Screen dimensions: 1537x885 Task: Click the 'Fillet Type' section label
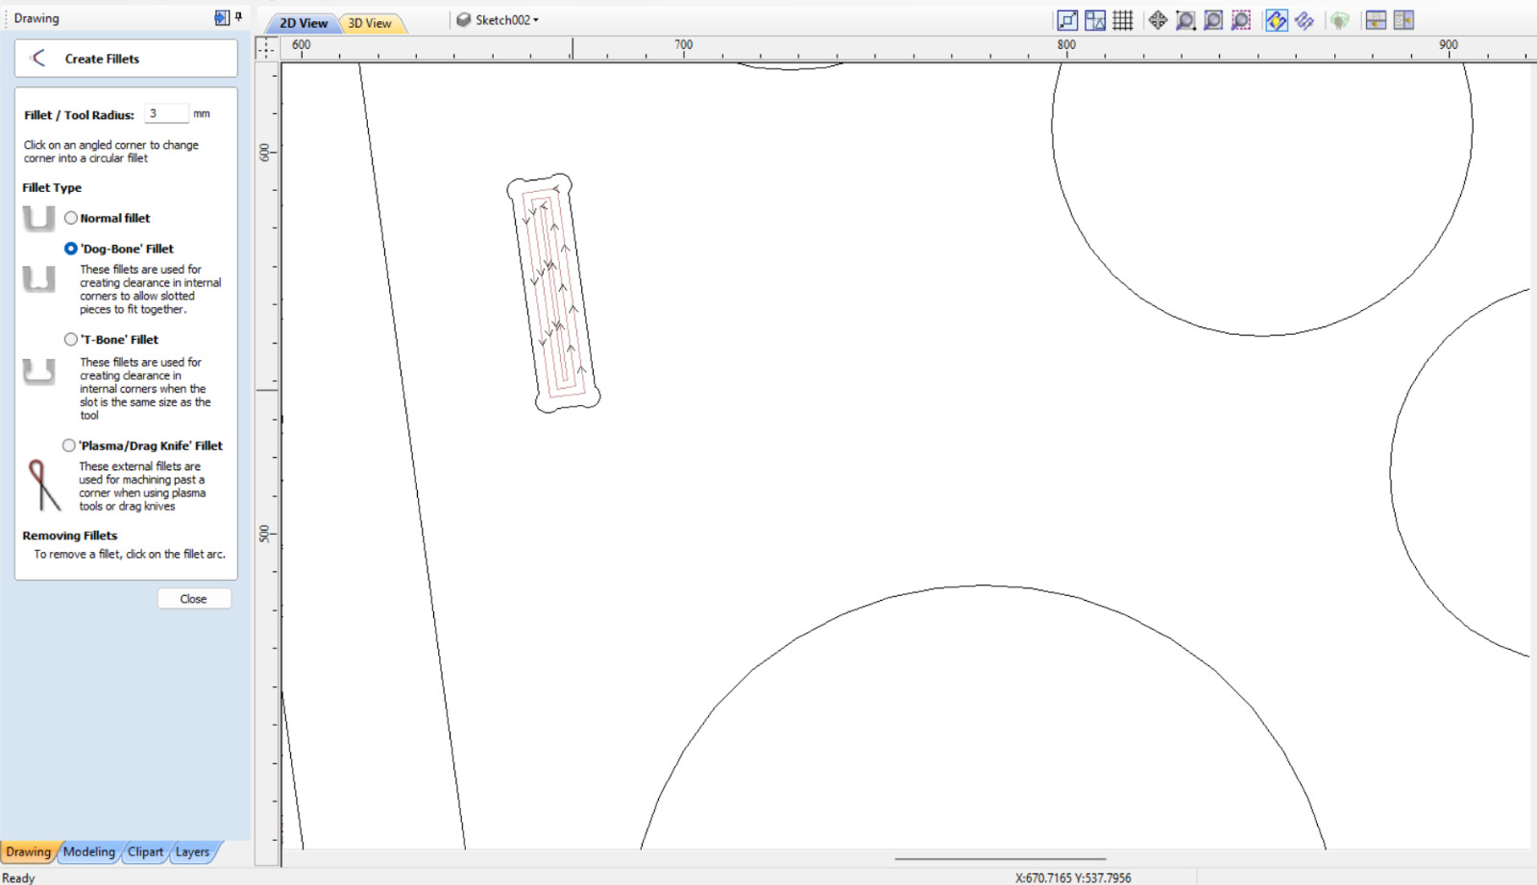click(52, 187)
